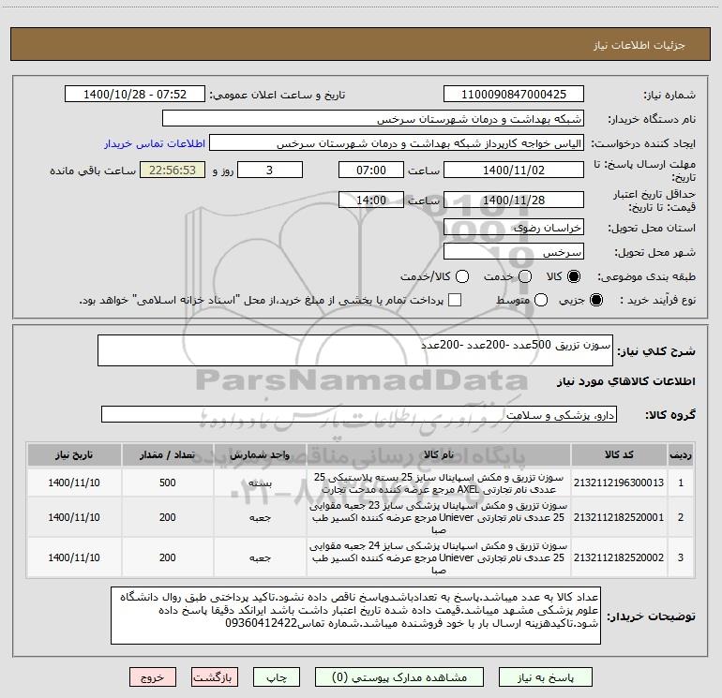Click the کد کالا column header
Viewport: 722px width, 698px height.
click(x=619, y=454)
